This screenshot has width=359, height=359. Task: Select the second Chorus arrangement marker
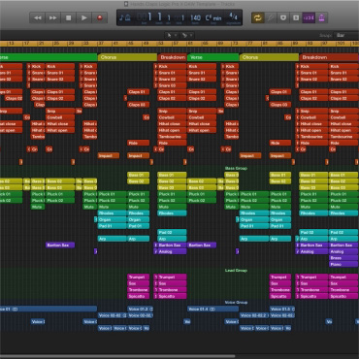point(269,57)
